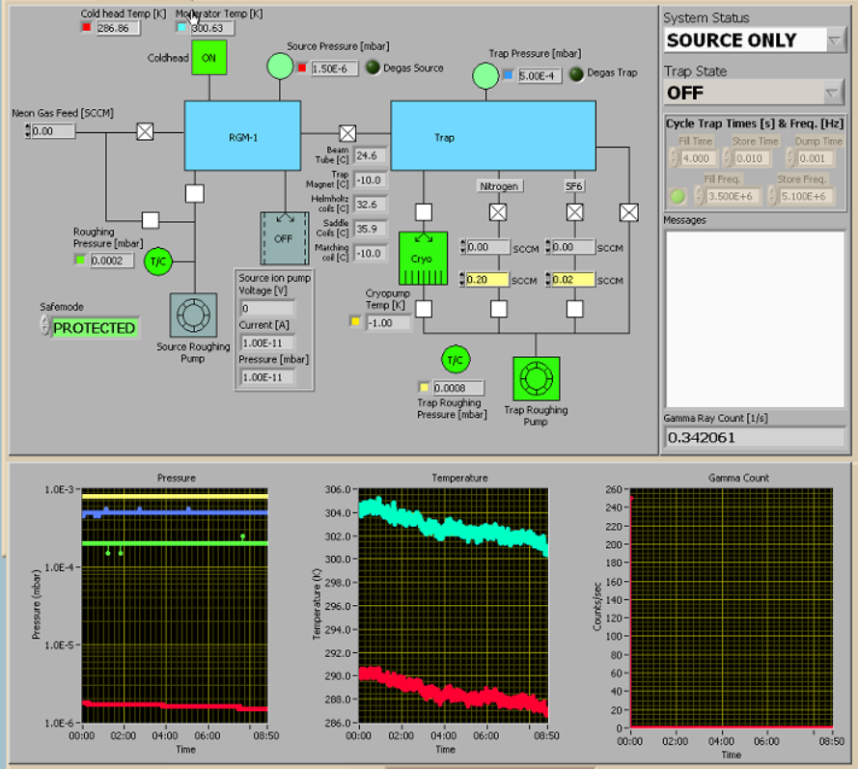Viewport: 858px width, 769px height.
Task: Click the Source Pressure gauge circle
Action: click(x=280, y=66)
